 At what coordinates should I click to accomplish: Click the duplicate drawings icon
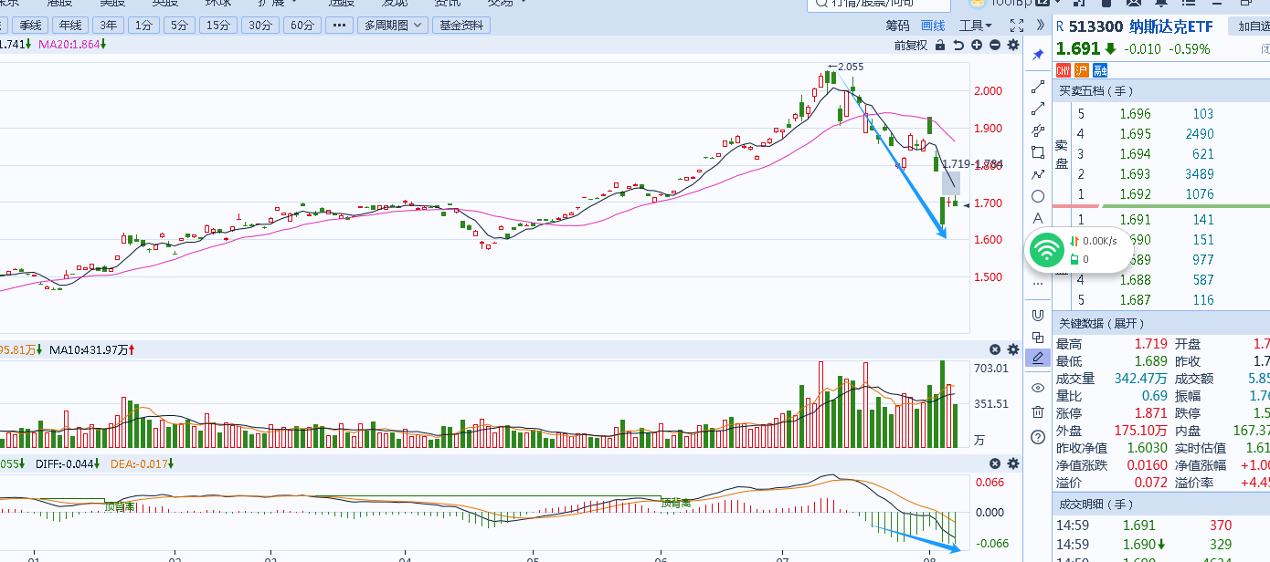1038,337
